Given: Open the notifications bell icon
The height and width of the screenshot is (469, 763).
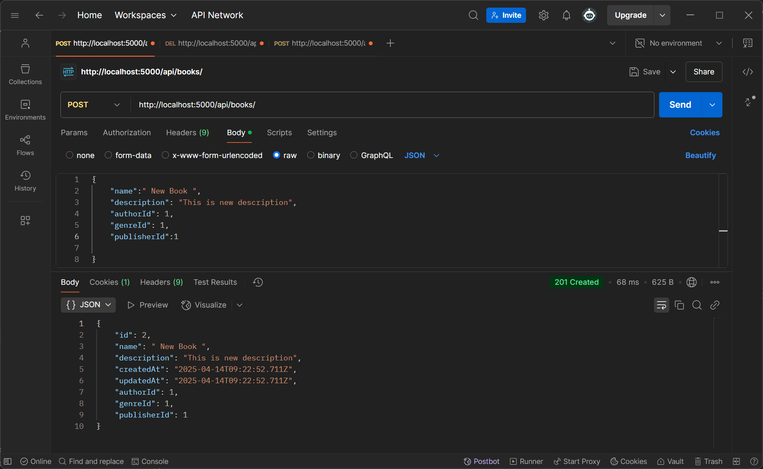Looking at the screenshot, I should click(567, 15).
